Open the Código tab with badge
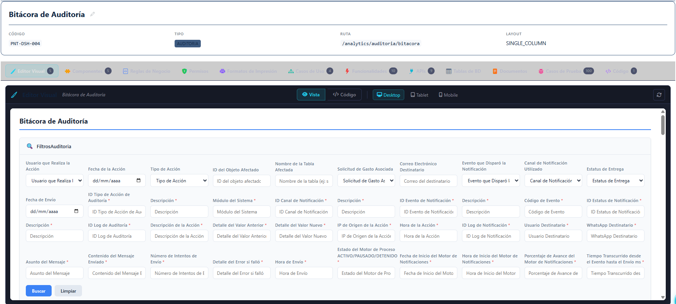676x304 pixels. pyautogui.click(x=621, y=71)
